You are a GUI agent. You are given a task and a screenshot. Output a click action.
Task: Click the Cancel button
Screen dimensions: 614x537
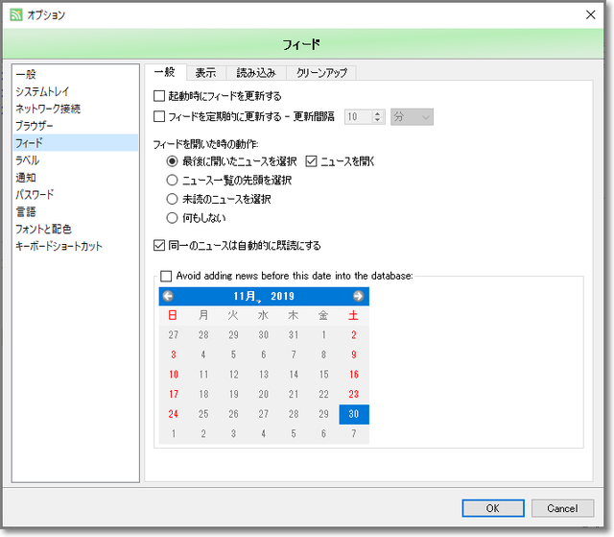[x=562, y=508]
